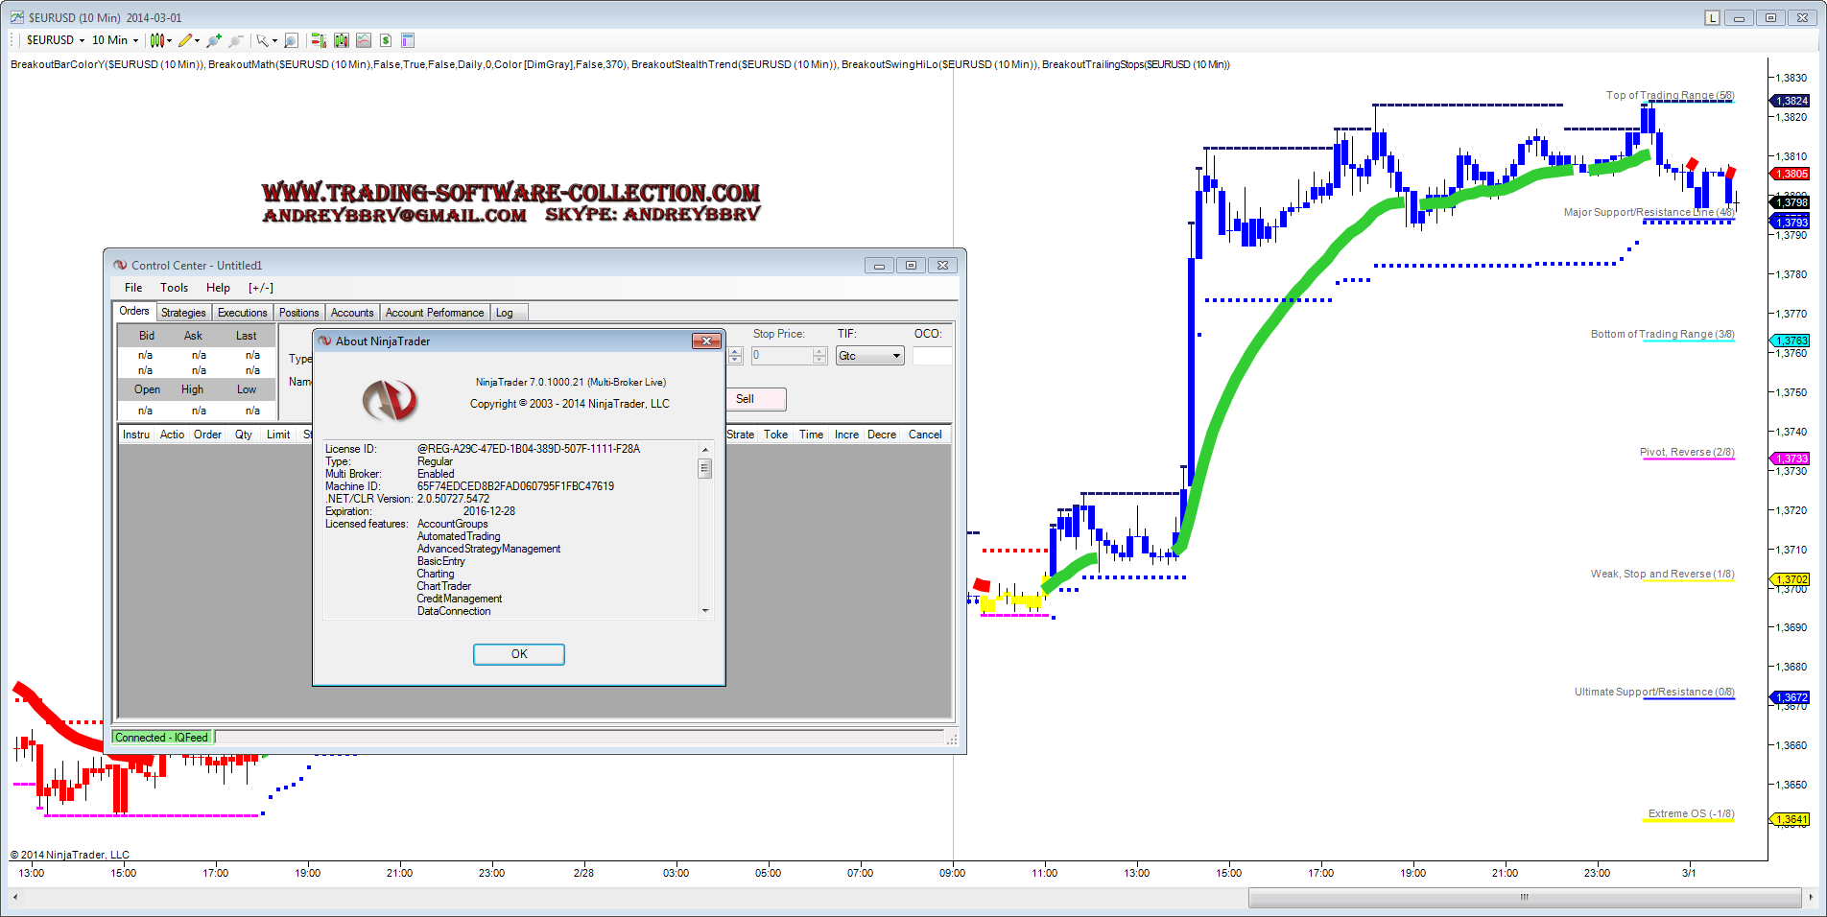1827x917 pixels.
Task: Click the chart's horizontal scrollbar thumb
Action: point(1524,898)
